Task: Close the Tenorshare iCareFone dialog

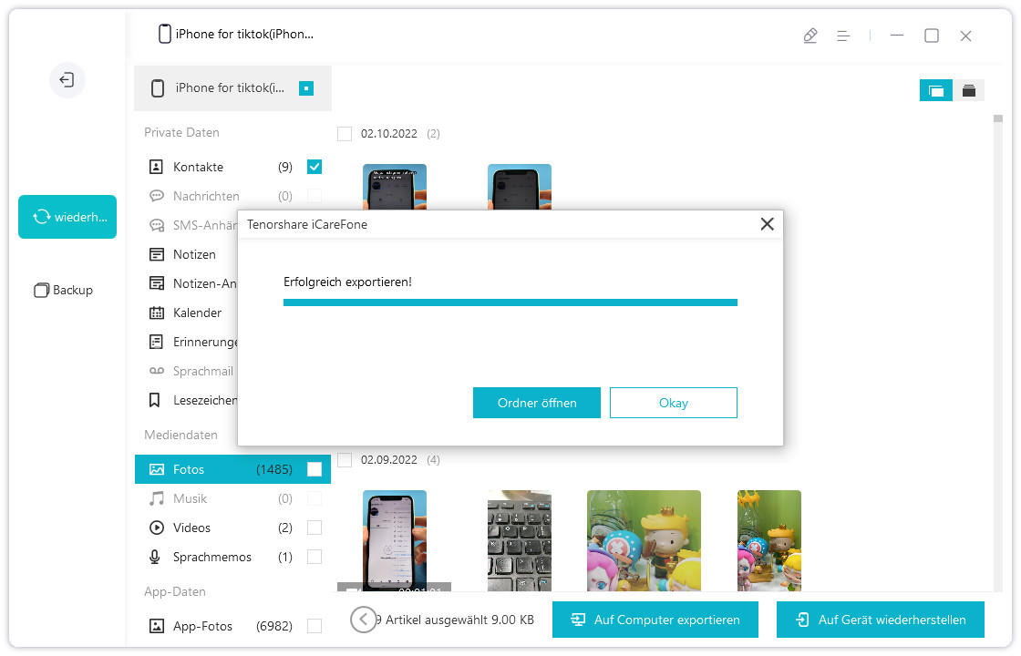Action: tap(767, 224)
